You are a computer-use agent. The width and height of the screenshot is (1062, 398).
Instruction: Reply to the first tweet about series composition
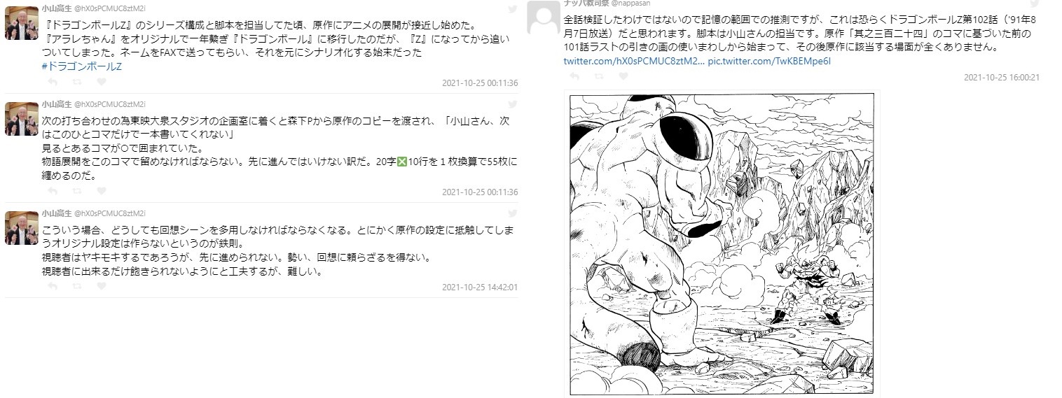(x=51, y=83)
